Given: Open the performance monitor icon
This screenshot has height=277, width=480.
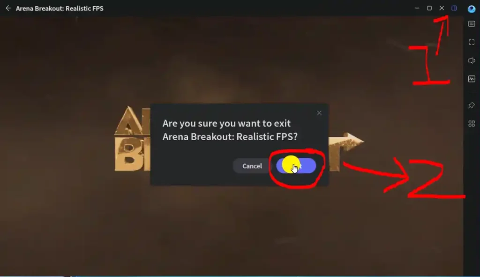Looking at the screenshot, I should 472,79.
